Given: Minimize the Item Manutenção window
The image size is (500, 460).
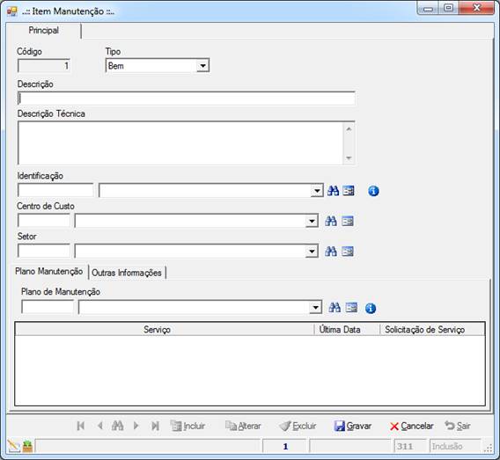Looking at the screenshot, I should pos(428,8).
